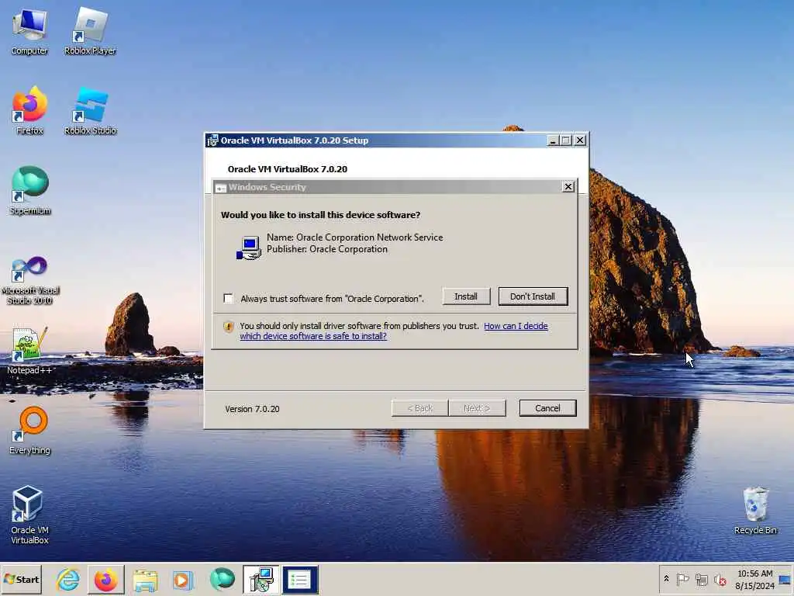Open the Computer desktop icon
The width and height of the screenshot is (794, 596).
[x=29, y=31]
